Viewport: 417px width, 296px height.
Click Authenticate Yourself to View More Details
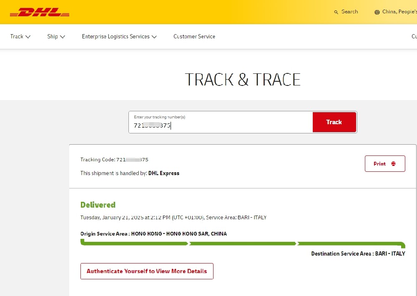click(147, 271)
